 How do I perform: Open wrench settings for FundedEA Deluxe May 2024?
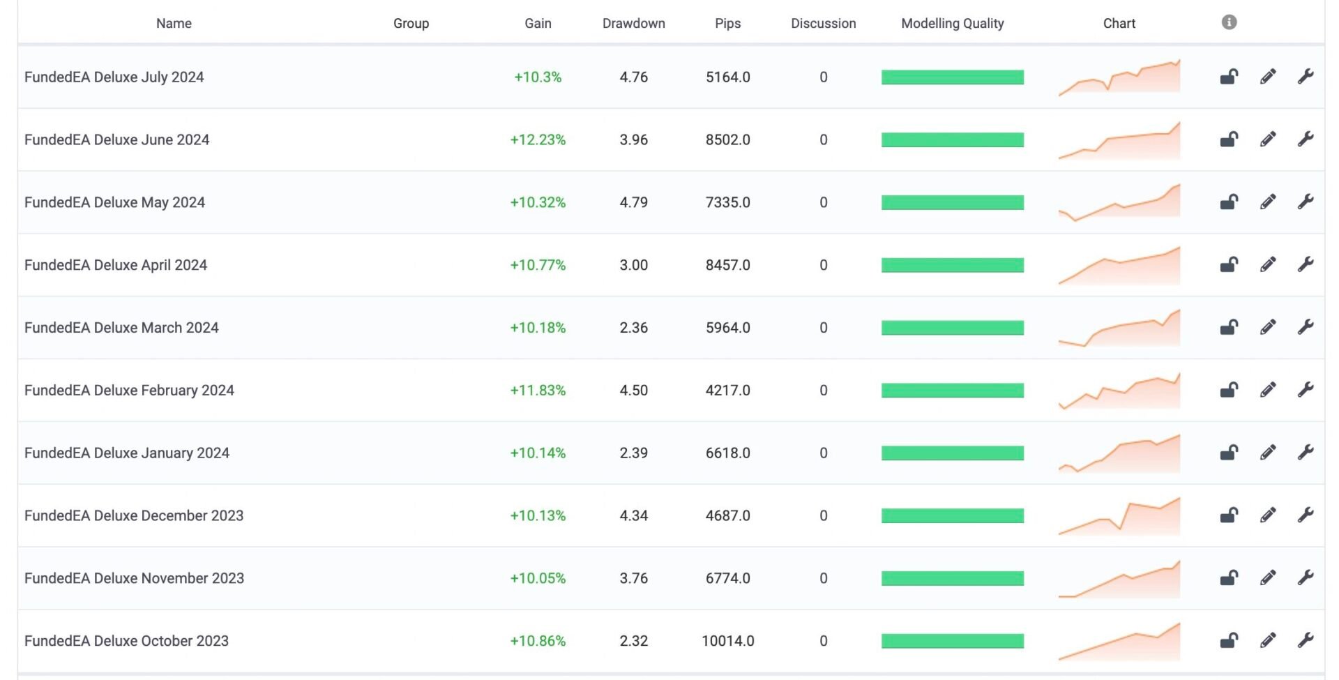[x=1306, y=202]
